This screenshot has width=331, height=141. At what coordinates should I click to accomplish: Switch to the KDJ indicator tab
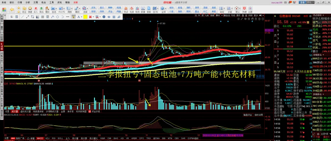pyautogui.click(x=47, y=138)
